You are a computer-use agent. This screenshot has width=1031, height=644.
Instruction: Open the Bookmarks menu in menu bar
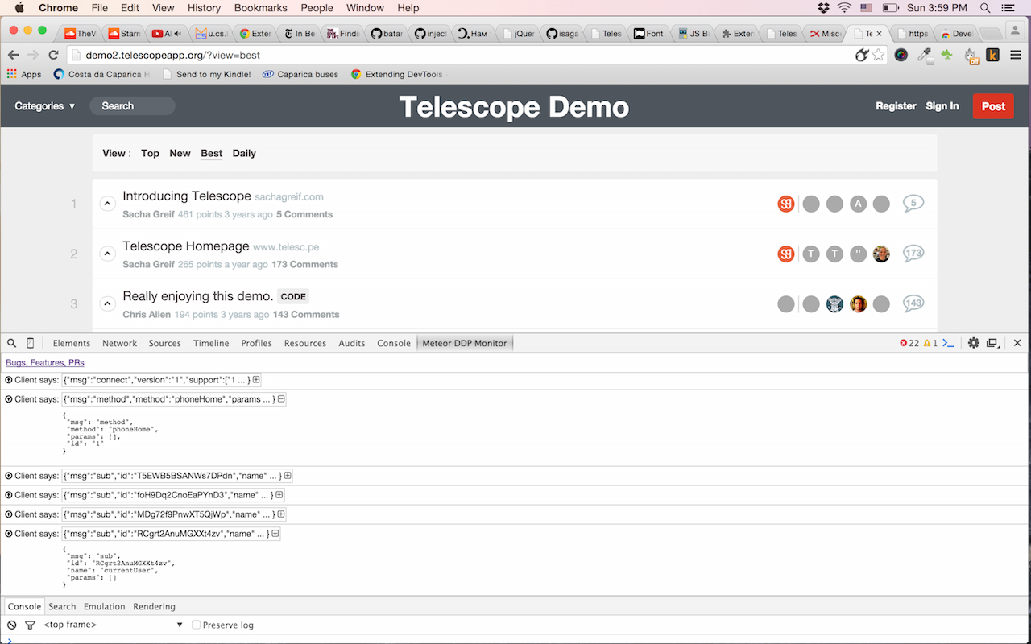point(260,8)
